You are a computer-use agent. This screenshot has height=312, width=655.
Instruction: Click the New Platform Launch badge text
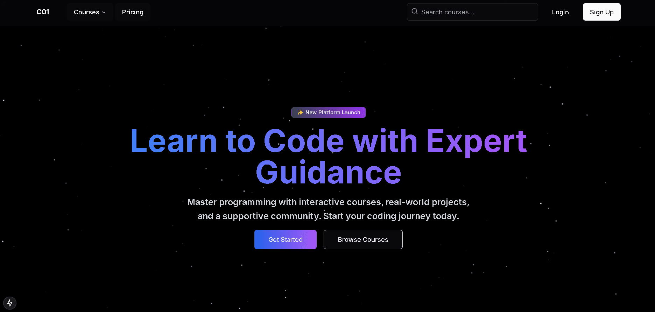pyautogui.click(x=332, y=113)
